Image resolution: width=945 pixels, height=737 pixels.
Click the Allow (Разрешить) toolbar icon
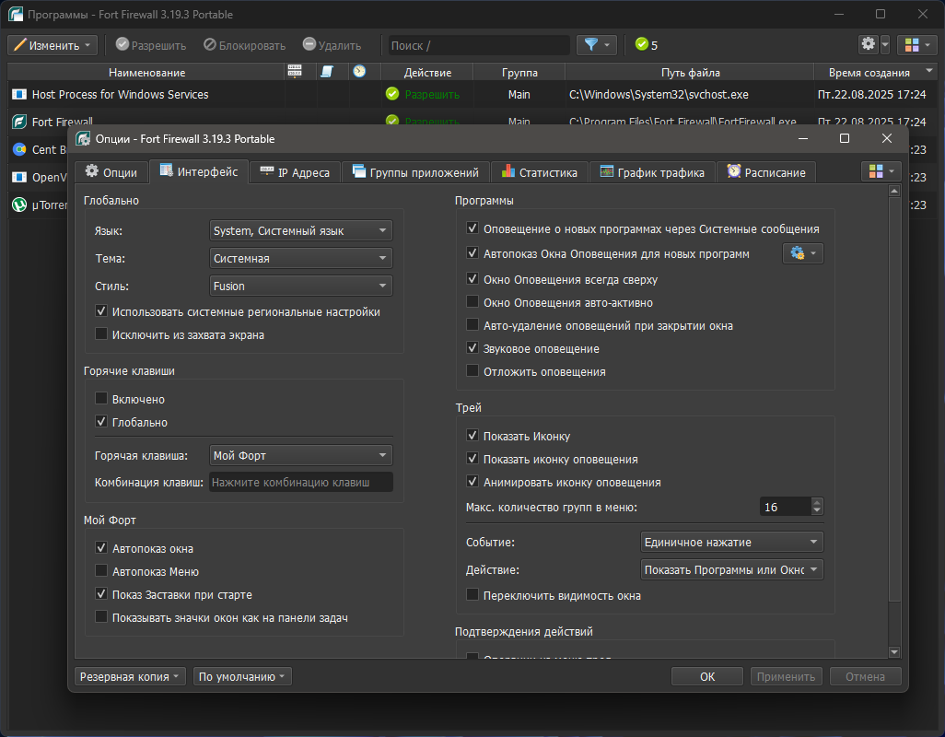[122, 44]
